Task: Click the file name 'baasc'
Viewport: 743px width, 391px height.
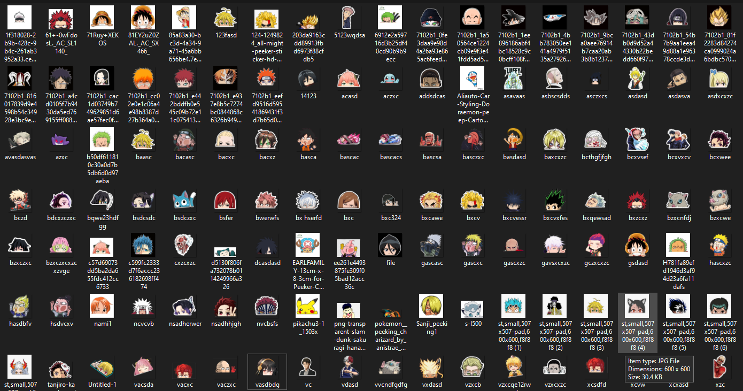Action: [x=144, y=157]
